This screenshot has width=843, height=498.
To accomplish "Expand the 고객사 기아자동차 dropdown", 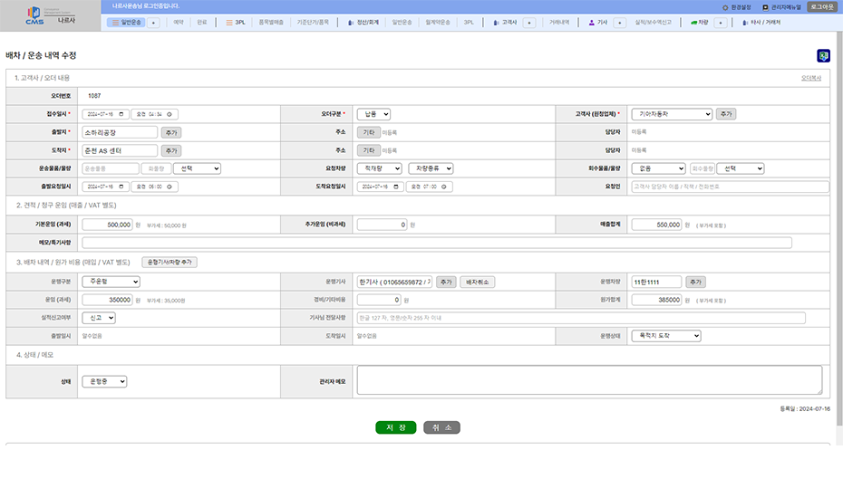I will tap(672, 114).
